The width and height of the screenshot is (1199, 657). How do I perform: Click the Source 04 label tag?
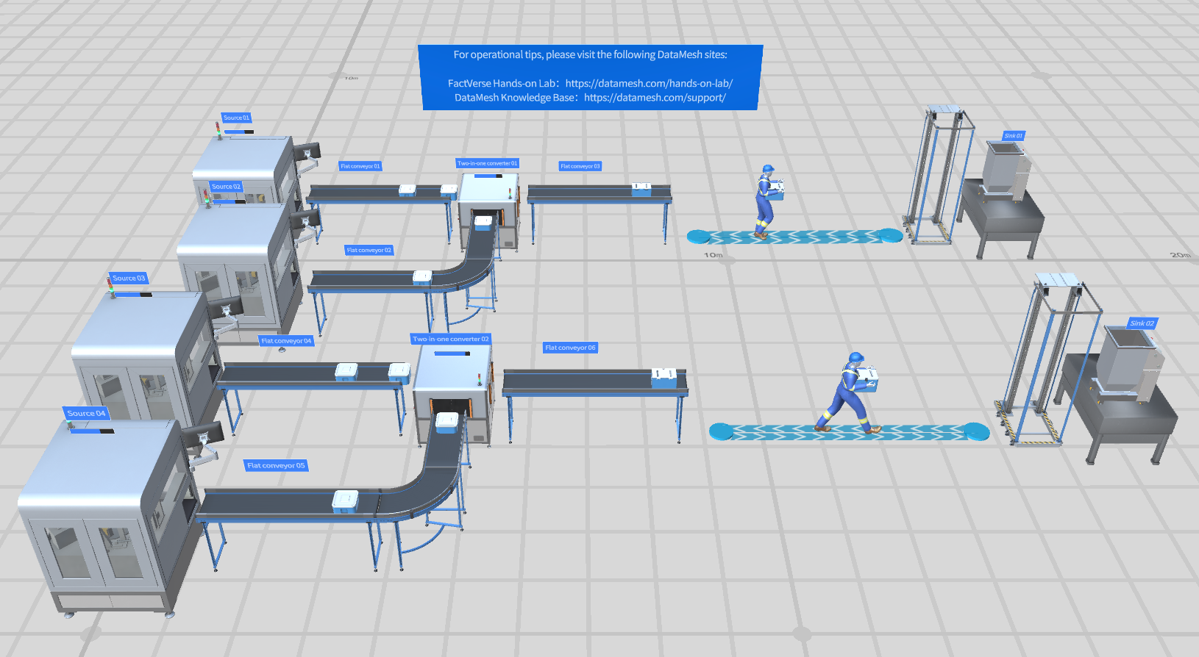[86, 413]
